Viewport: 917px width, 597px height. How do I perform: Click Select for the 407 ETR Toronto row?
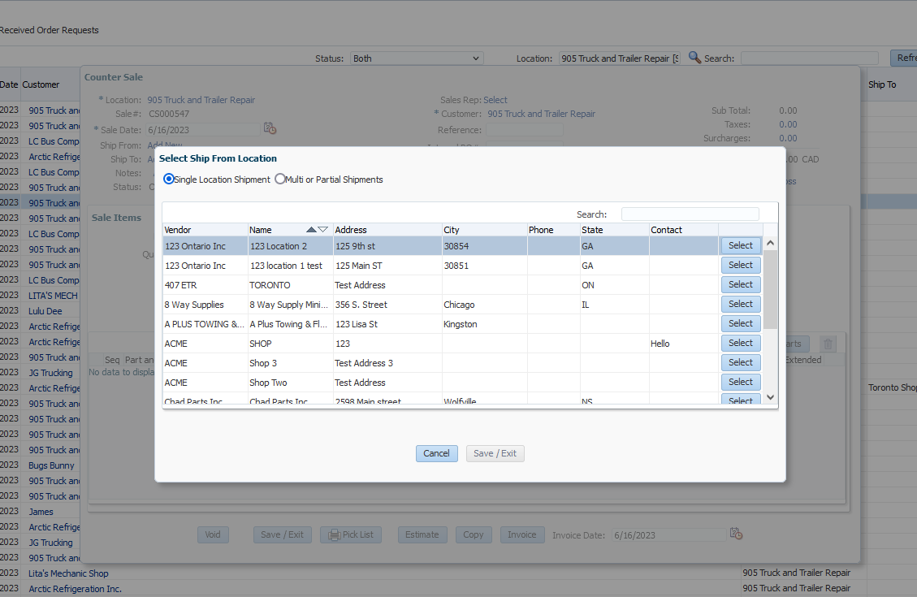(740, 284)
